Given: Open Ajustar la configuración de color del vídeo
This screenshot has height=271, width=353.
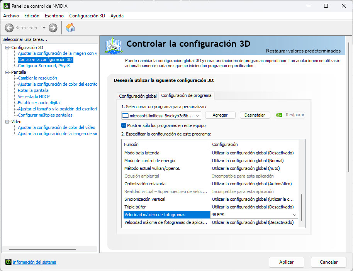Looking at the screenshot, I should click(x=56, y=127).
